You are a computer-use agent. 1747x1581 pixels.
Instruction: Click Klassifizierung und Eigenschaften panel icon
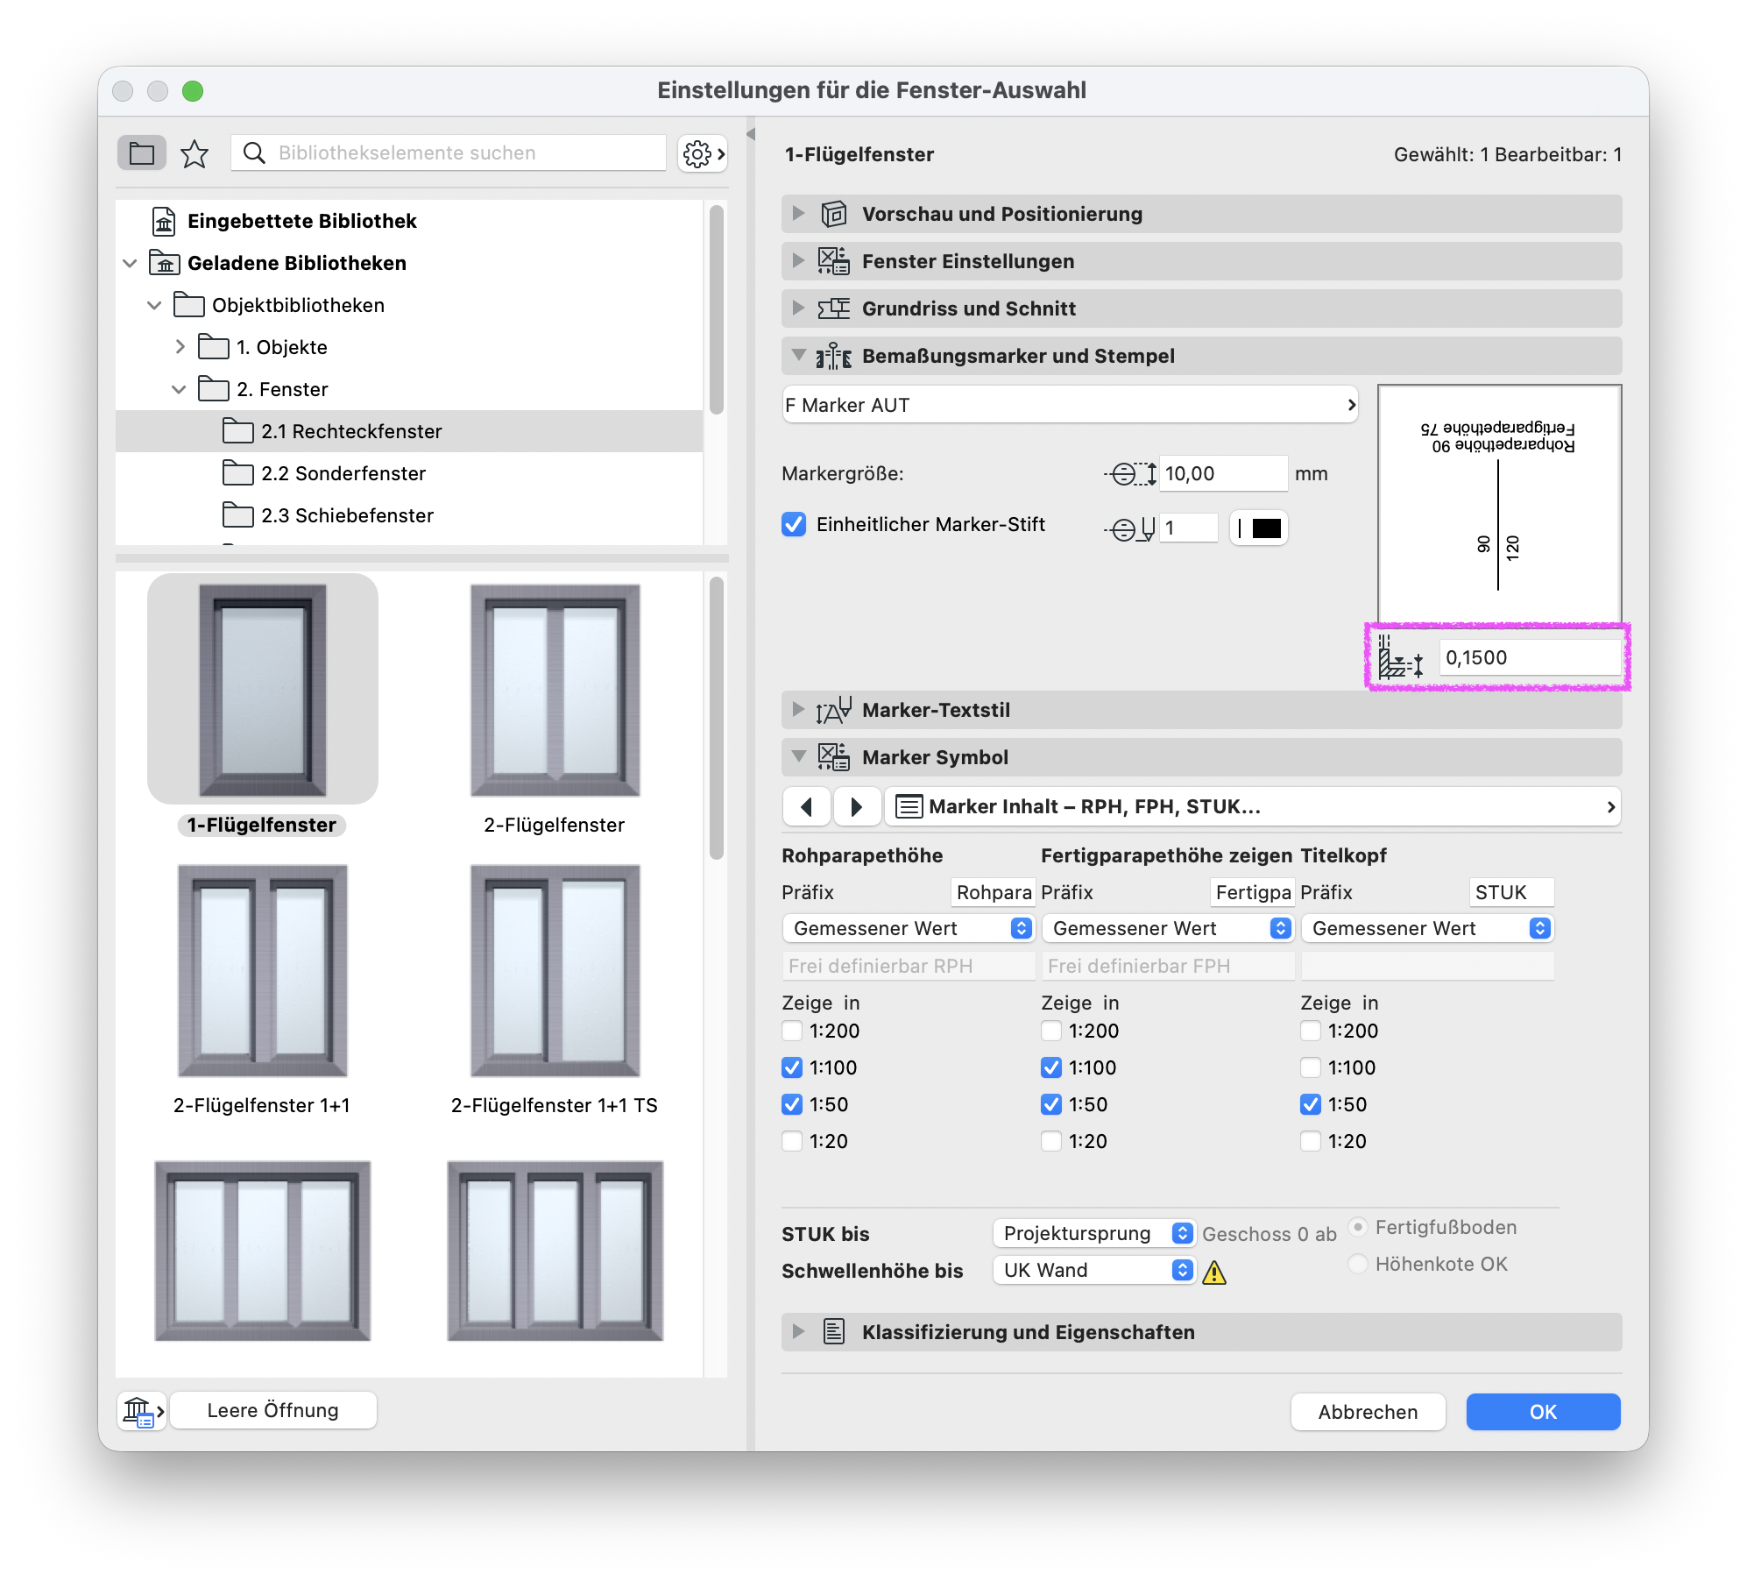tap(833, 1332)
